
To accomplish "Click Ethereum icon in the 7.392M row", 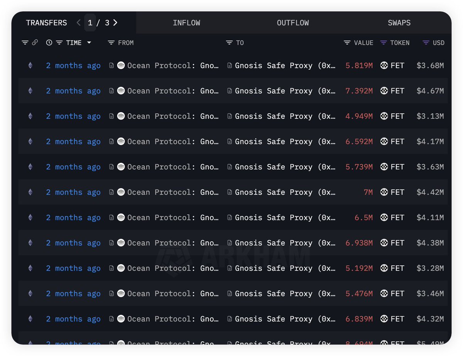I will pyautogui.click(x=30, y=91).
